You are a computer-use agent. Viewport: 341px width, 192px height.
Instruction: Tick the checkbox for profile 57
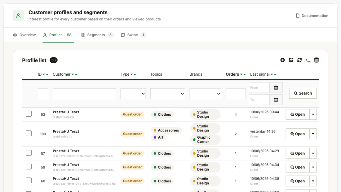pyautogui.click(x=29, y=153)
